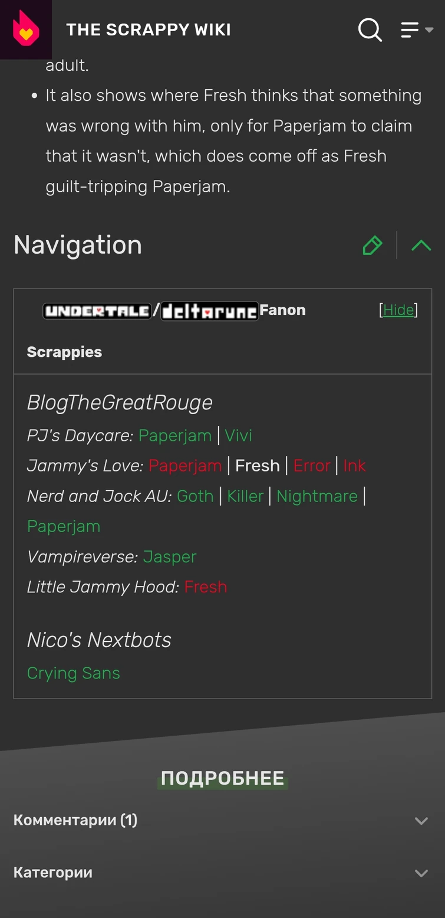Click the Deltarune logo image
The image size is (445, 918).
(x=209, y=311)
